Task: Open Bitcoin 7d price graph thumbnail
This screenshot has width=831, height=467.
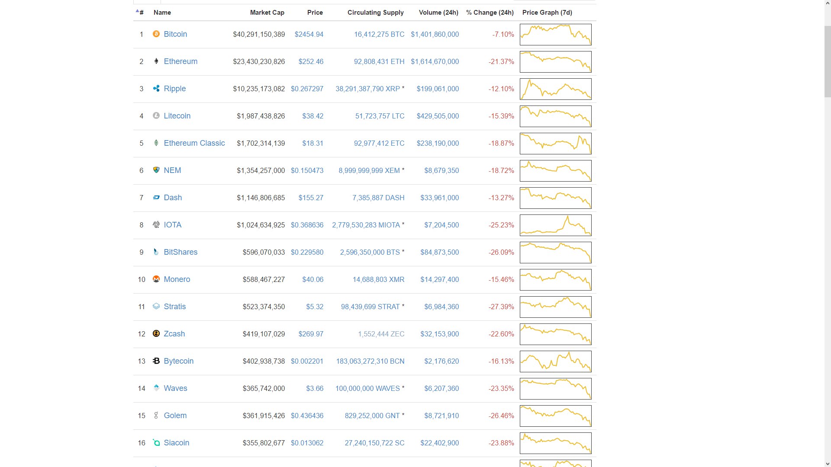Action: (556, 35)
